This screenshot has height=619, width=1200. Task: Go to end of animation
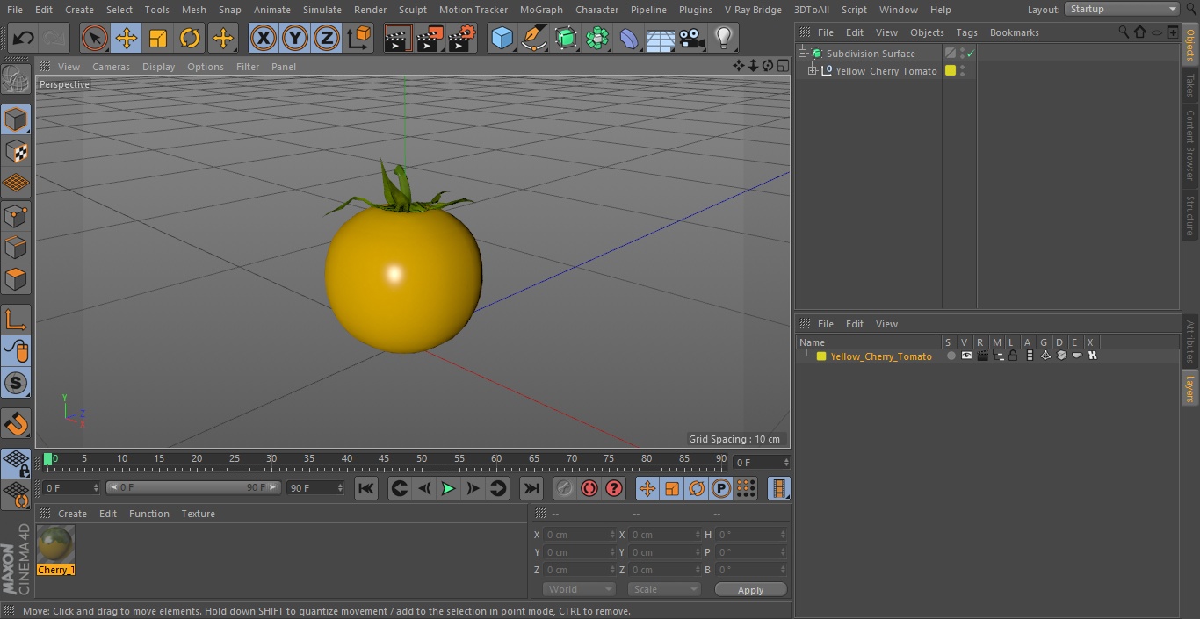point(531,488)
